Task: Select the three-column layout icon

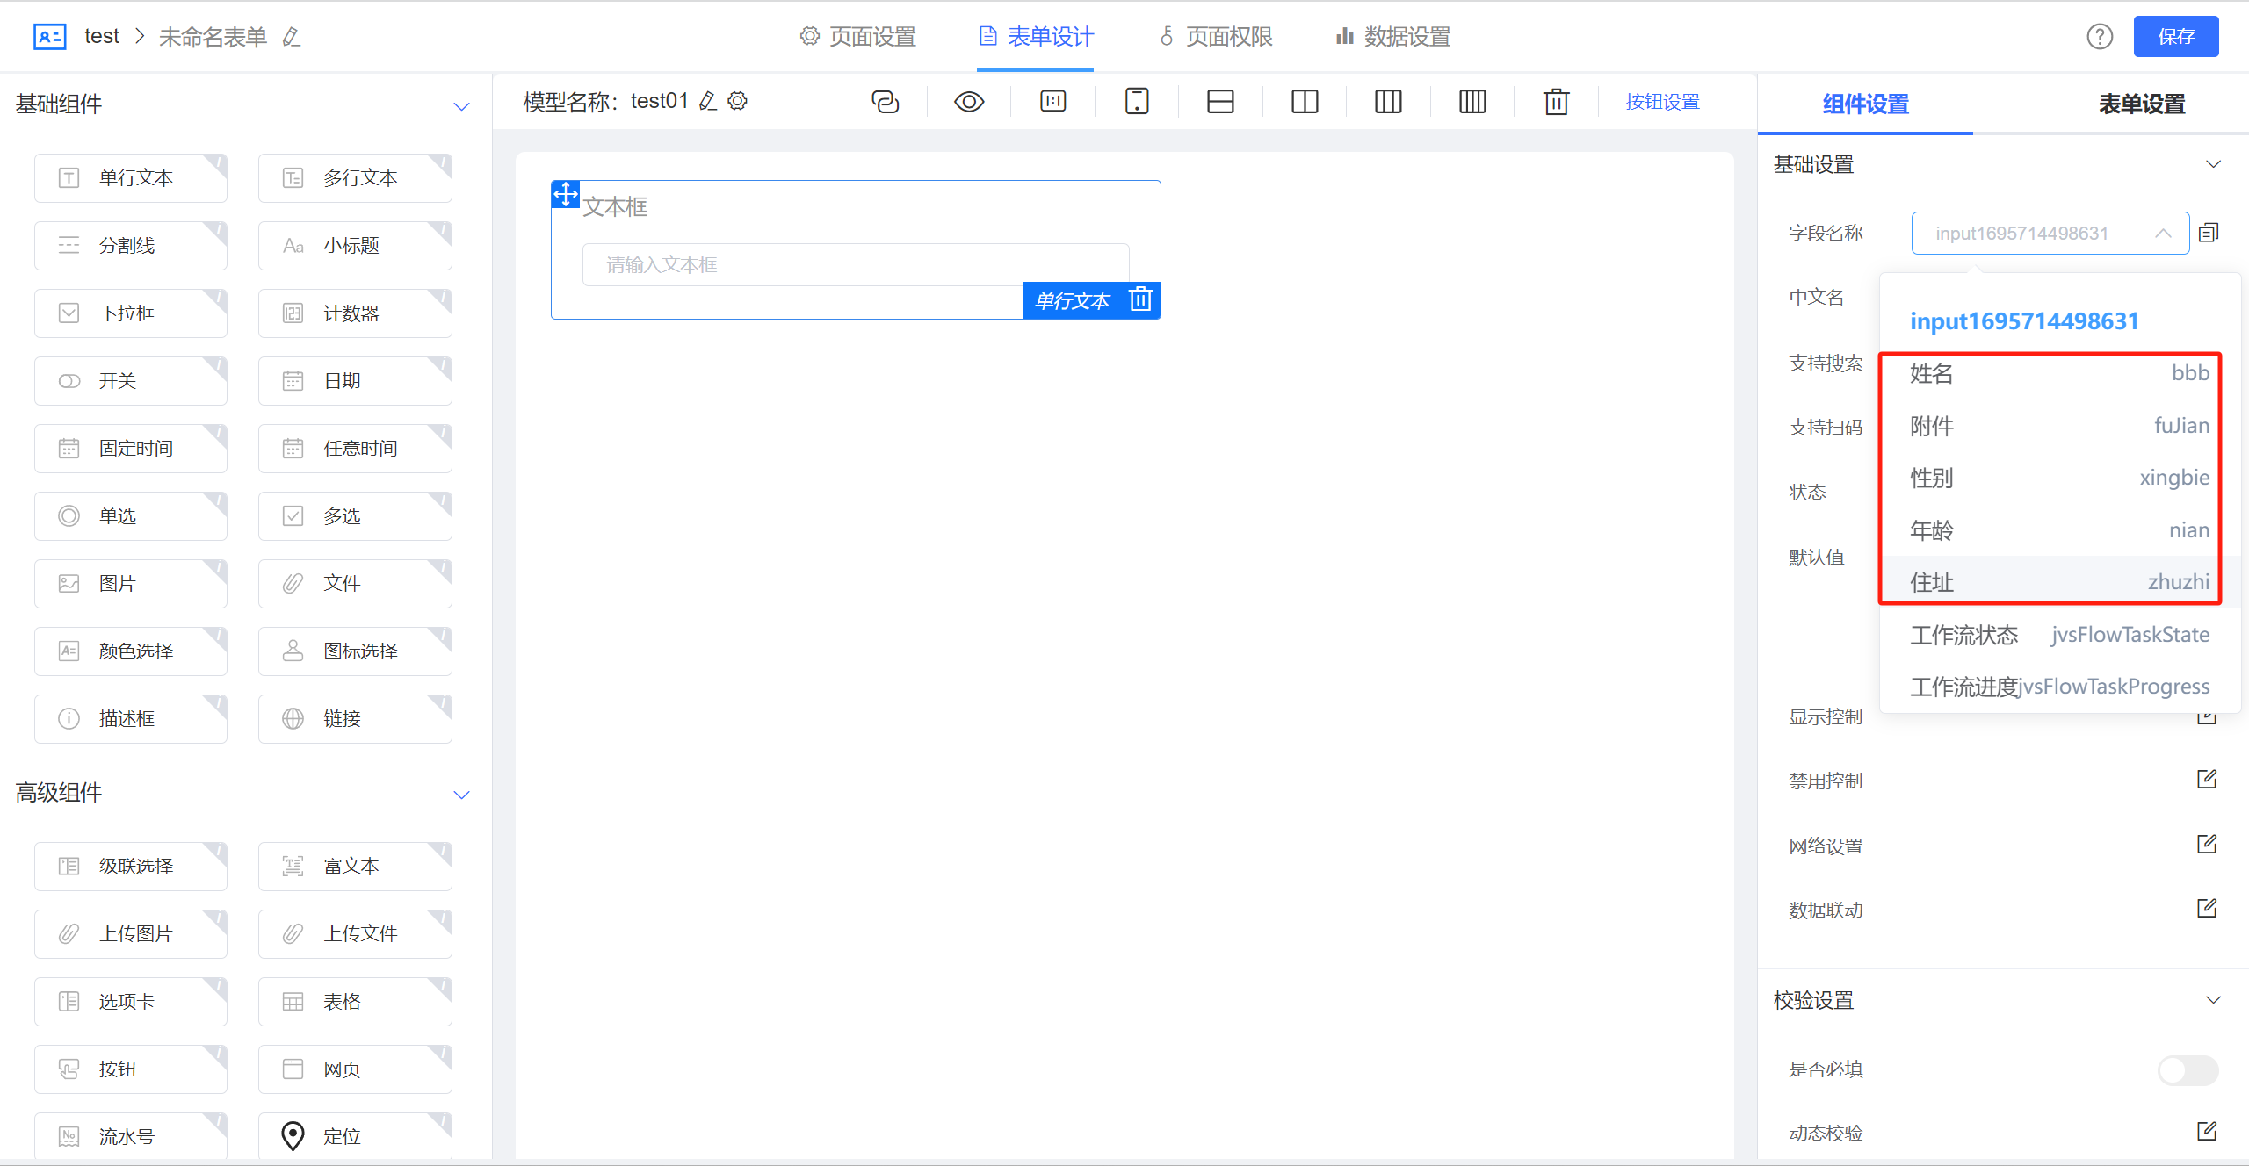Action: click(x=1388, y=102)
